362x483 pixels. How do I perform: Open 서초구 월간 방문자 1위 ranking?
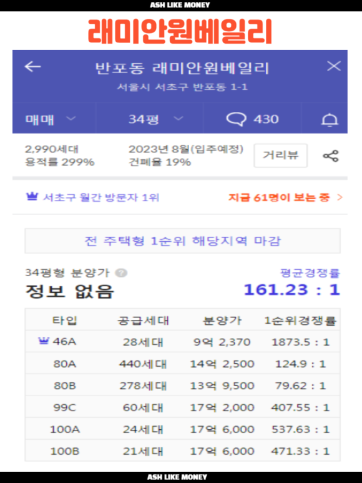92,197
